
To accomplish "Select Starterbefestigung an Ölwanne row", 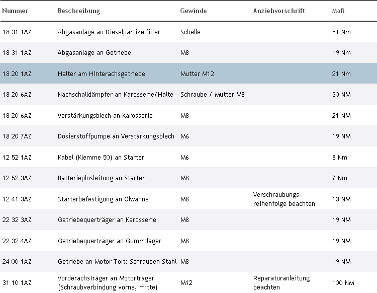I will (103, 199).
